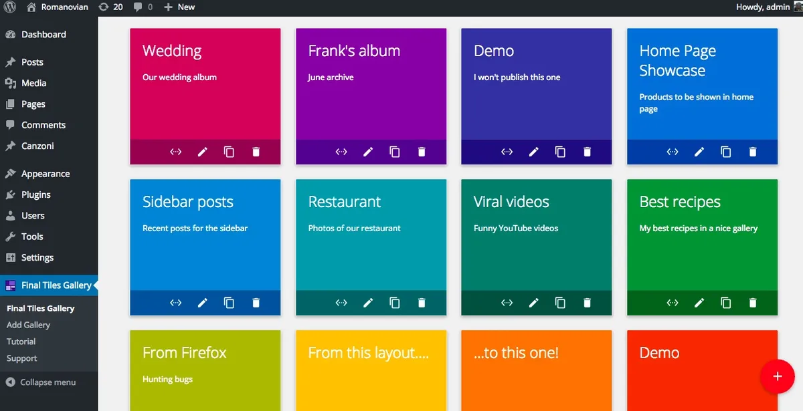Duplicate the Viral videos gallery
Viewport: 803px width, 411px height.
[x=560, y=303]
